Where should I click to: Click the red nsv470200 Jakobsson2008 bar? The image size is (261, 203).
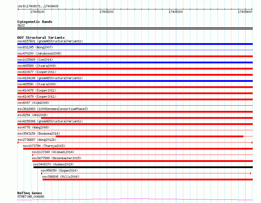[135, 56]
